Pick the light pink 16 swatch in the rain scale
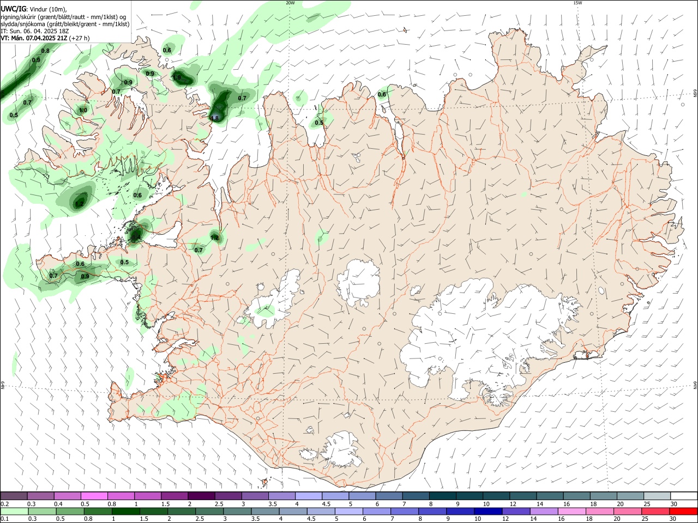 tap(572, 512)
